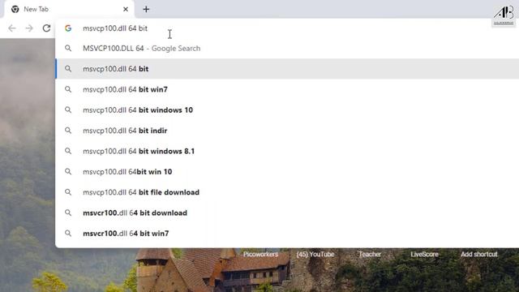This screenshot has width=519, height=292.
Task: Choose the 'MSVCP100.DLL 64 - Google Search' suggestion
Action: point(287,49)
